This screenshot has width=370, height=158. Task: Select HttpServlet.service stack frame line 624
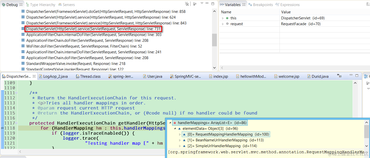click(x=101, y=17)
